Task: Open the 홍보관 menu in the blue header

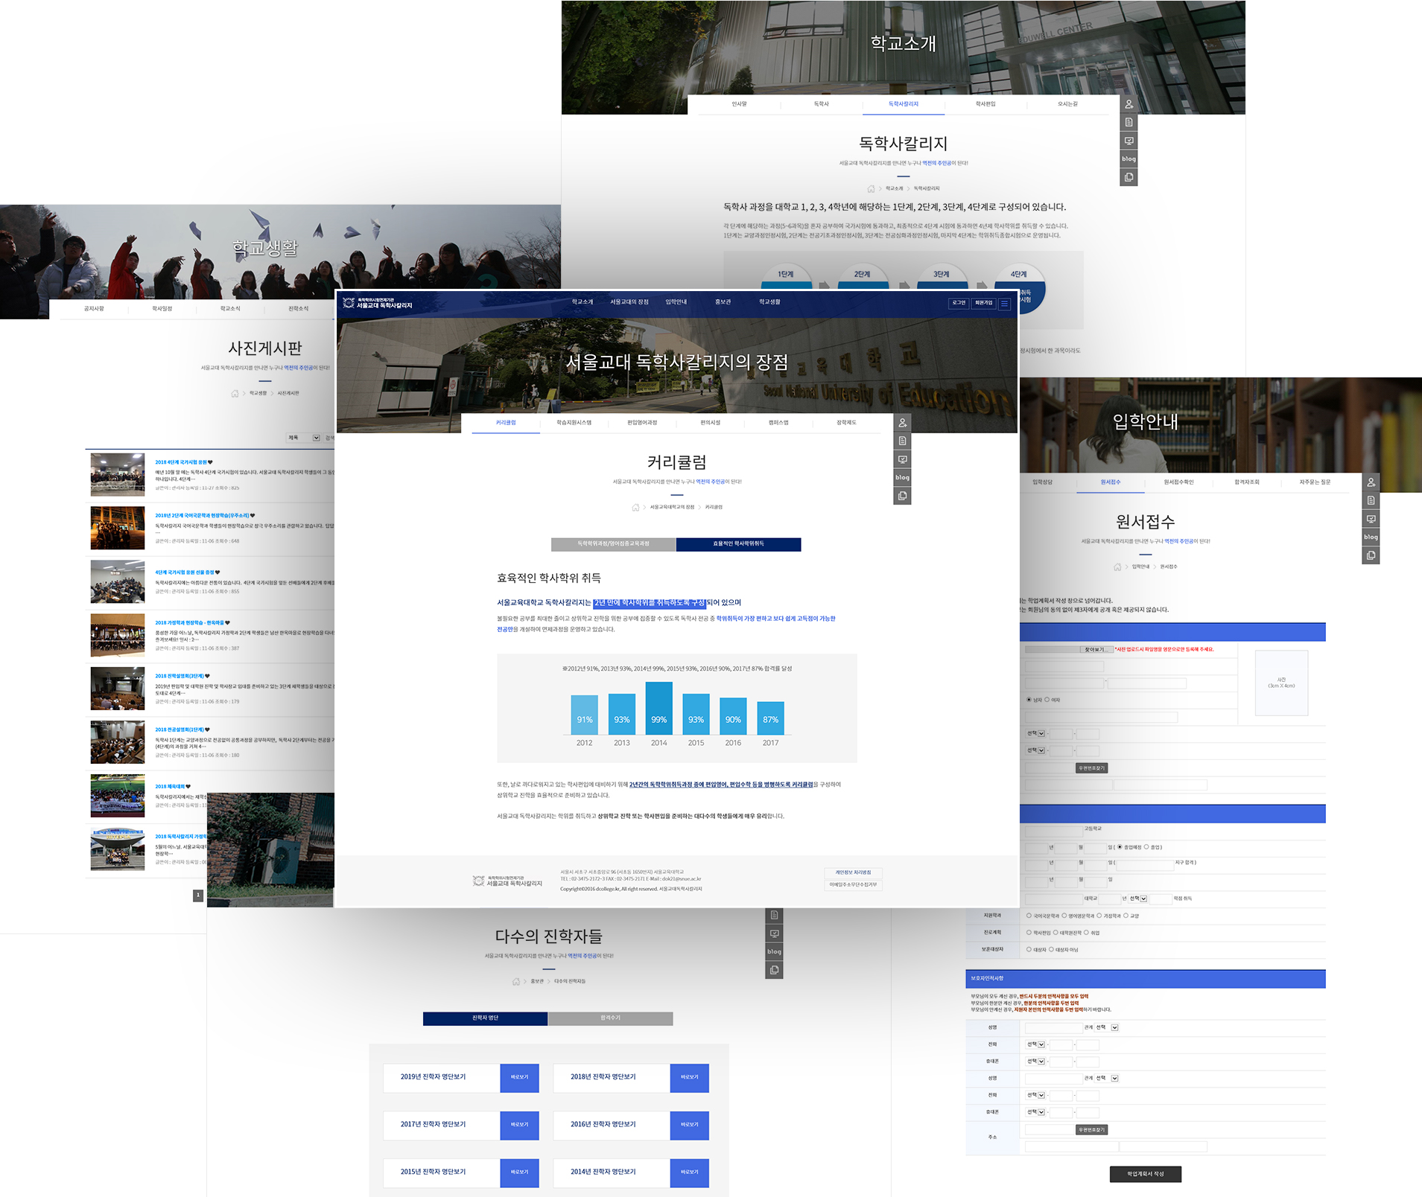Action: pyautogui.click(x=723, y=302)
